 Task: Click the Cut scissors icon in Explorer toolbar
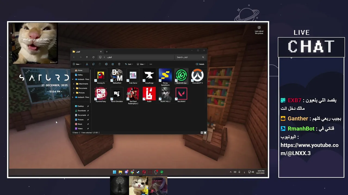[x=87, y=64]
